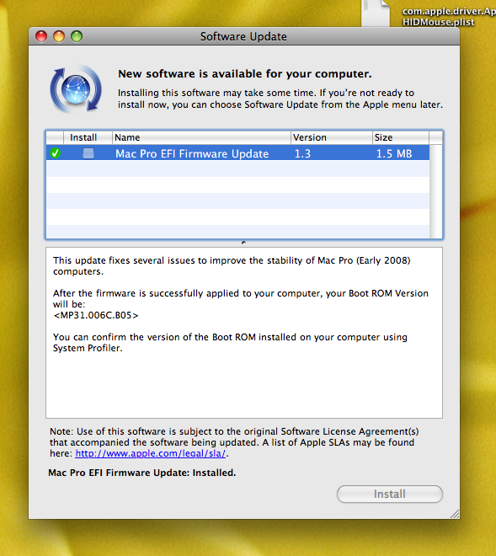Close the Software Update window

41,36
